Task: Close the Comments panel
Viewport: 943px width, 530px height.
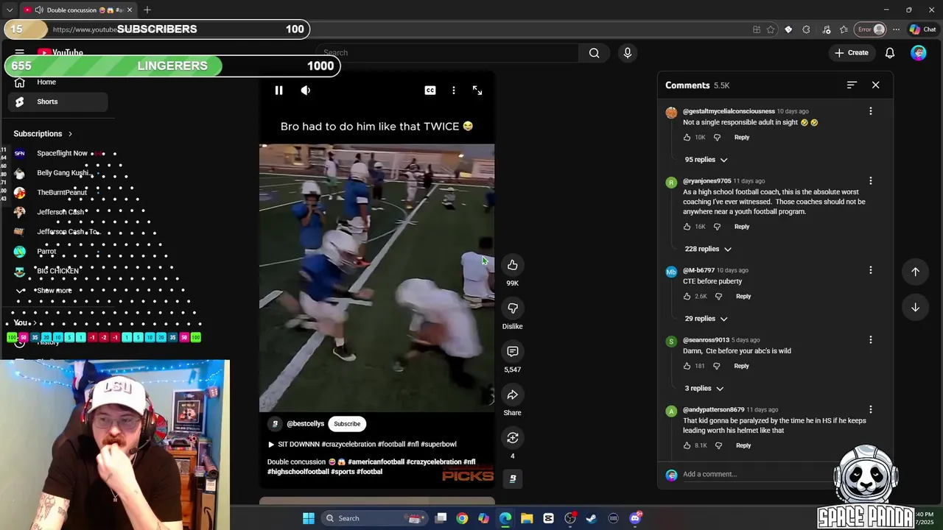Action: pos(875,85)
